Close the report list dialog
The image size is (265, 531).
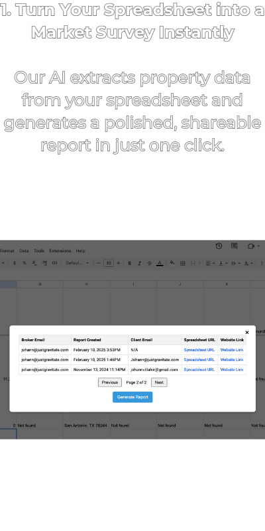coord(247,333)
